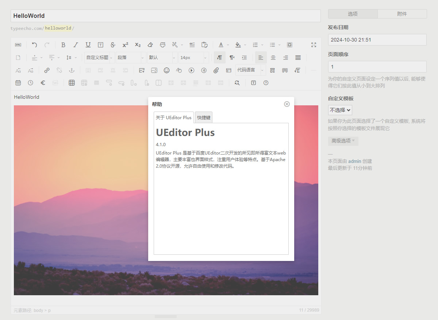Click the format painter icon
The height and width of the screenshot is (320, 438).
coord(162,45)
